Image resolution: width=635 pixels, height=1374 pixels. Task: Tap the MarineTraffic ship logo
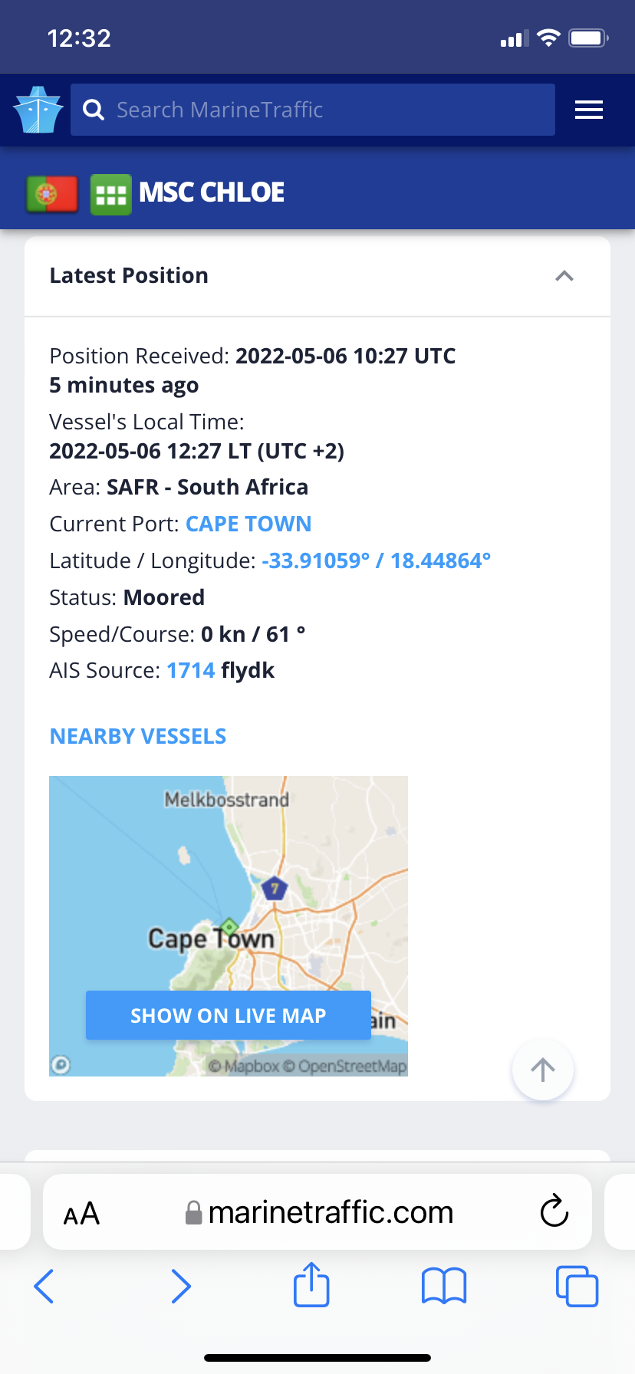pos(38,110)
